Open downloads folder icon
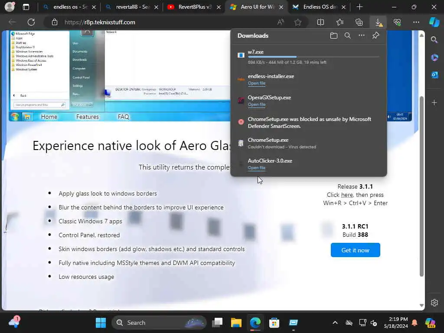 coord(334,36)
